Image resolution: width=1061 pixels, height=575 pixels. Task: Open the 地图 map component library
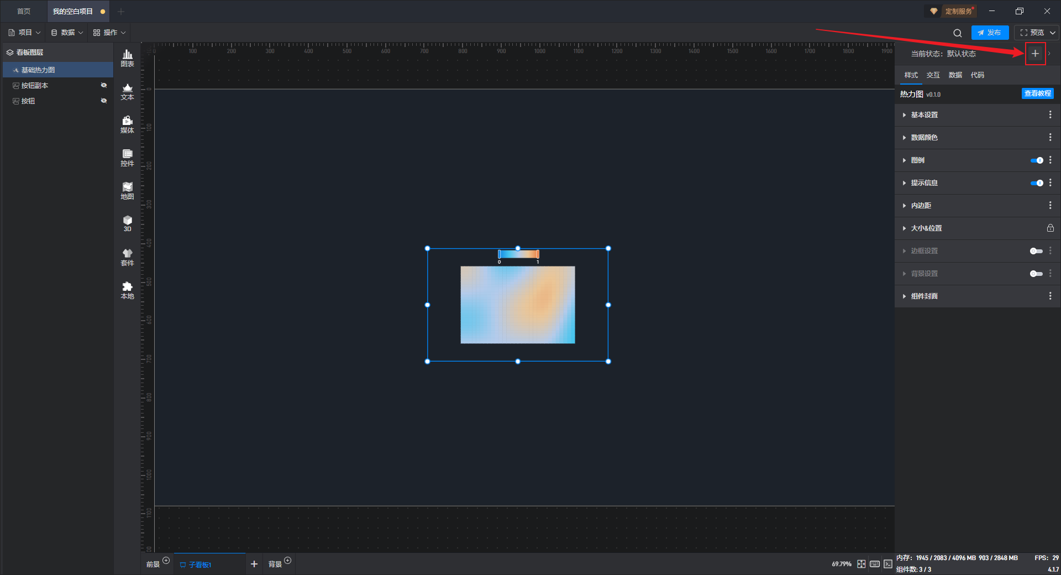pos(127,191)
